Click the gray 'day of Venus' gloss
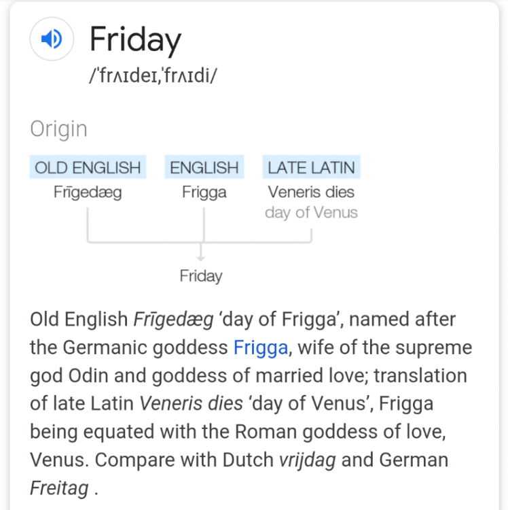The image size is (508, 510). coord(311,213)
